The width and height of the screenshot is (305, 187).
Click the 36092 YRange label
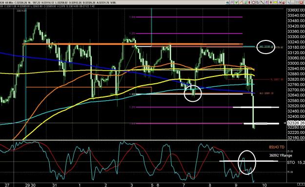[x=281, y=155]
